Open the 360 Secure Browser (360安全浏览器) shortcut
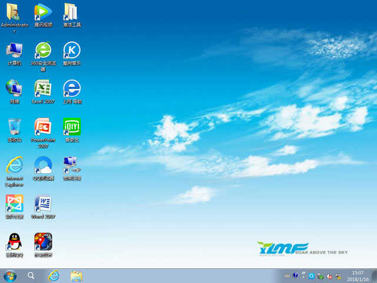Viewport: 377px width, 283px height. 43,51
